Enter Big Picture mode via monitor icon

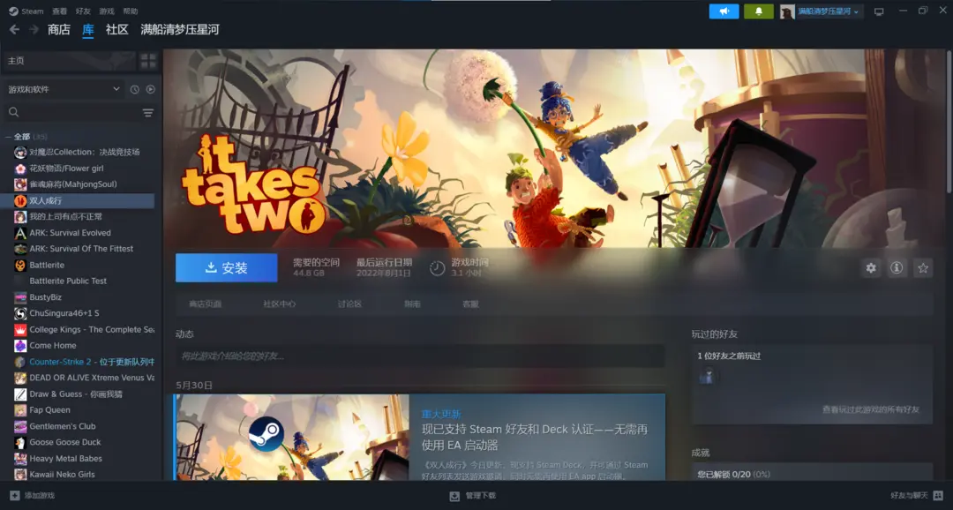pos(879,11)
